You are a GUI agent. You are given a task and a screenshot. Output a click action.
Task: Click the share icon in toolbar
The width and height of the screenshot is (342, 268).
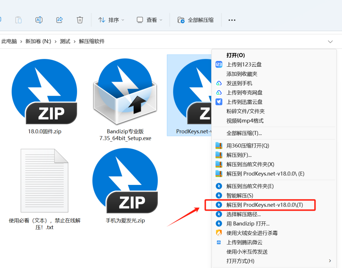click(59, 20)
